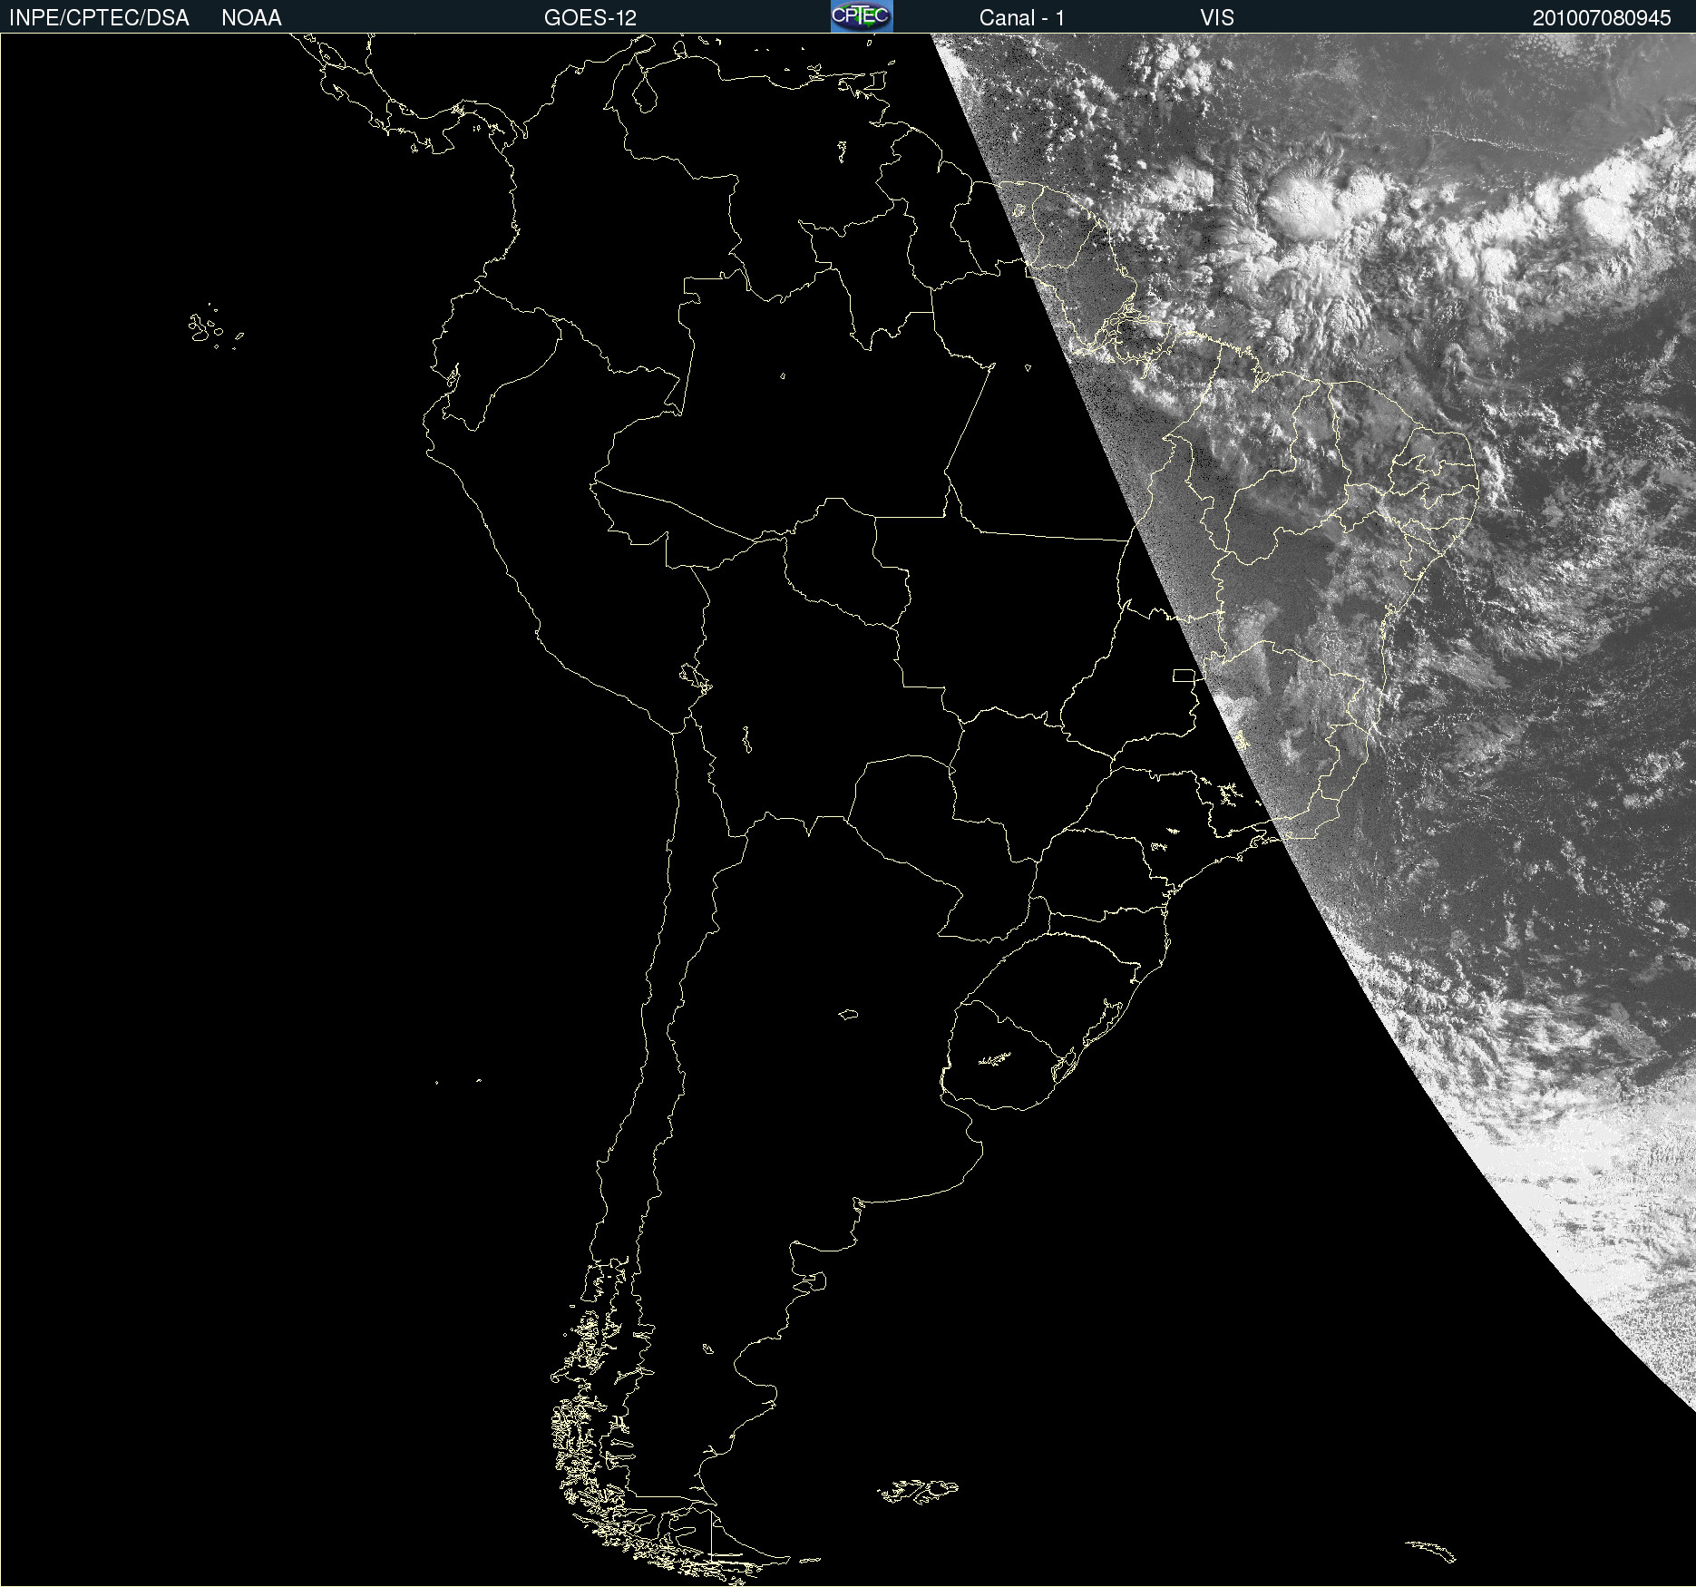Click the CPTEC logo in the header
Image resolution: width=1696 pixels, height=1587 pixels.
click(862, 16)
